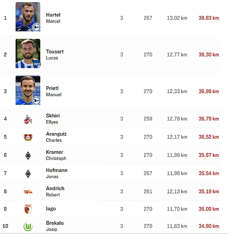
Task: Open the Aranguiz Charles player link
Action: [x=56, y=137]
